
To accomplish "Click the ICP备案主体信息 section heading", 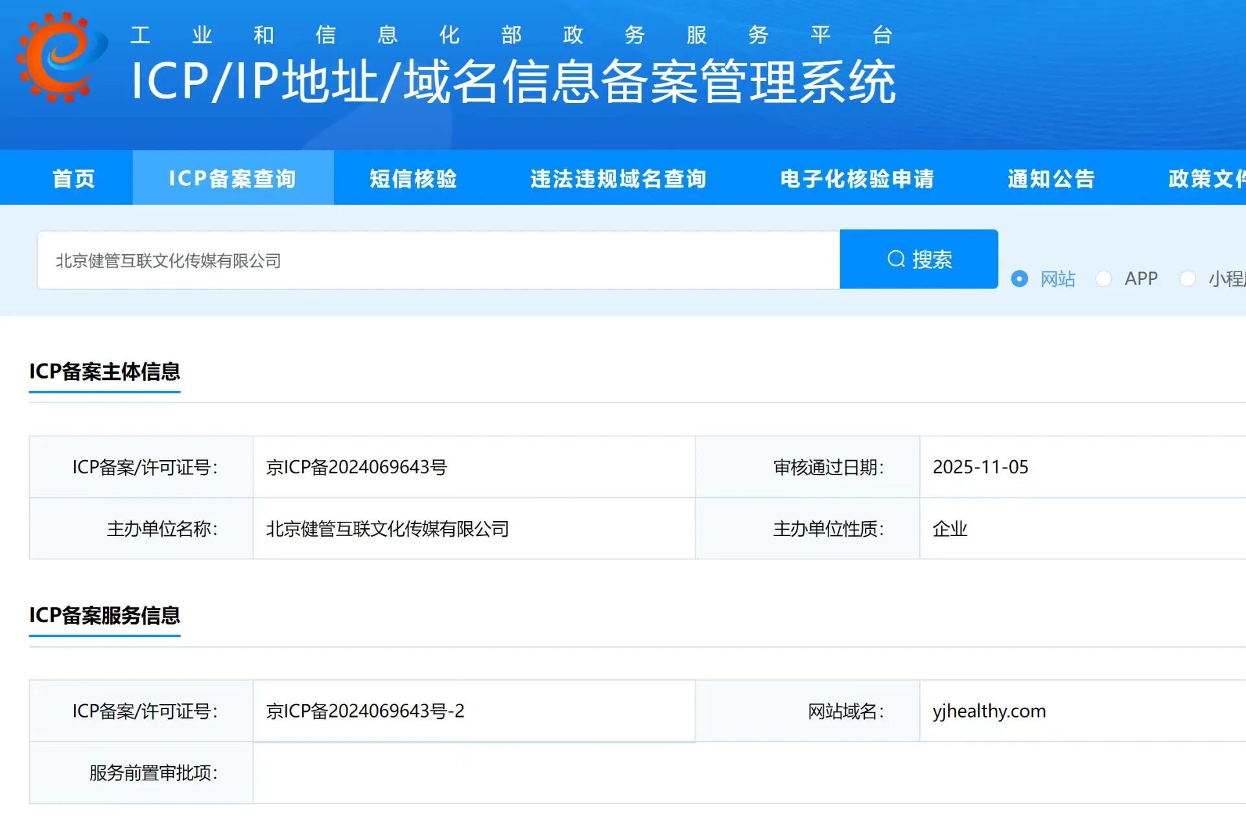I will [104, 371].
